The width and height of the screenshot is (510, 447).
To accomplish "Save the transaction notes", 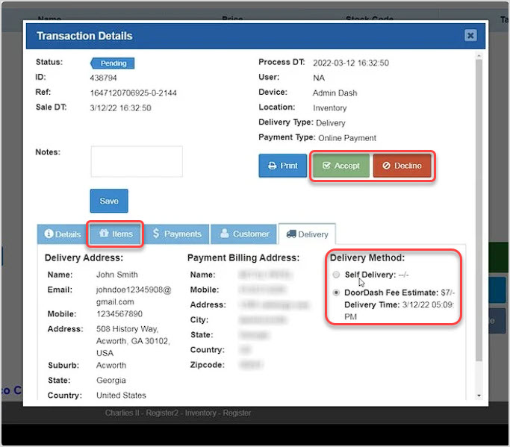I will (x=109, y=201).
